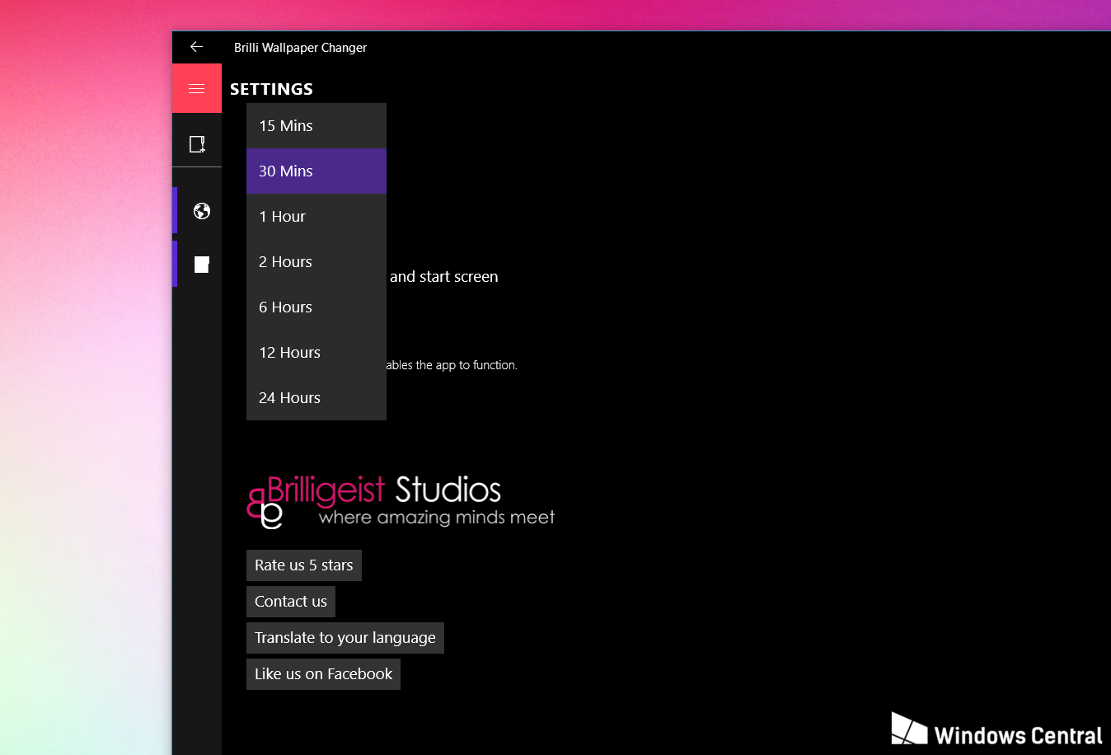
Task: Click the Windows Central logo watermark
Action: [996, 730]
